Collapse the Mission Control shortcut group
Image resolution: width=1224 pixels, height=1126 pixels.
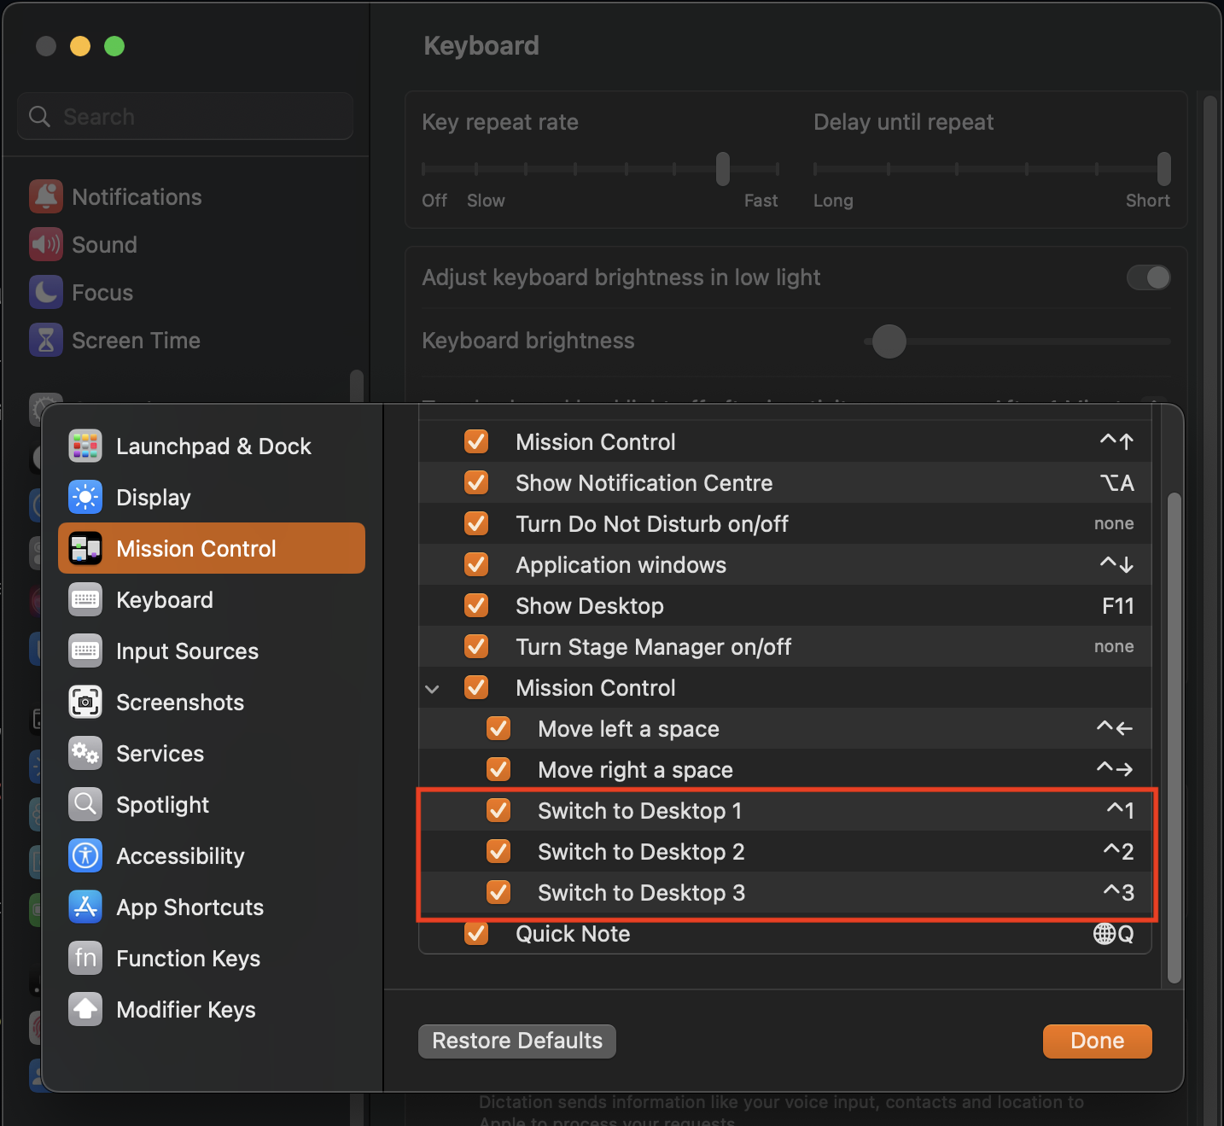click(433, 687)
